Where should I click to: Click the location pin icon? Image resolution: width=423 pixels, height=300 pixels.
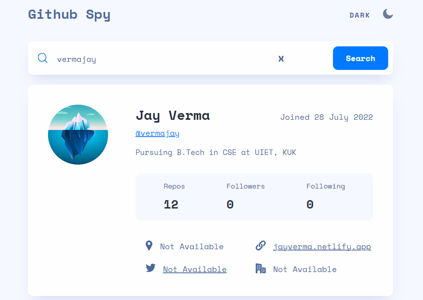pyautogui.click(x=149, y=246)
